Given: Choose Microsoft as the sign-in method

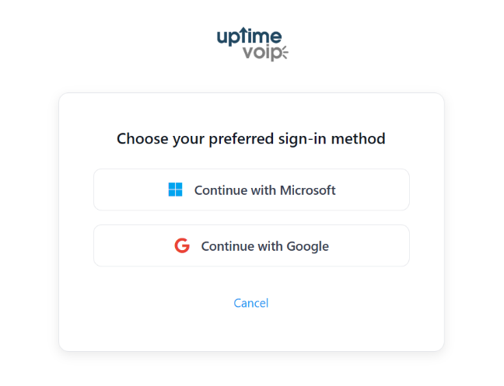Looking at the screenshot, I should point(251,190).
